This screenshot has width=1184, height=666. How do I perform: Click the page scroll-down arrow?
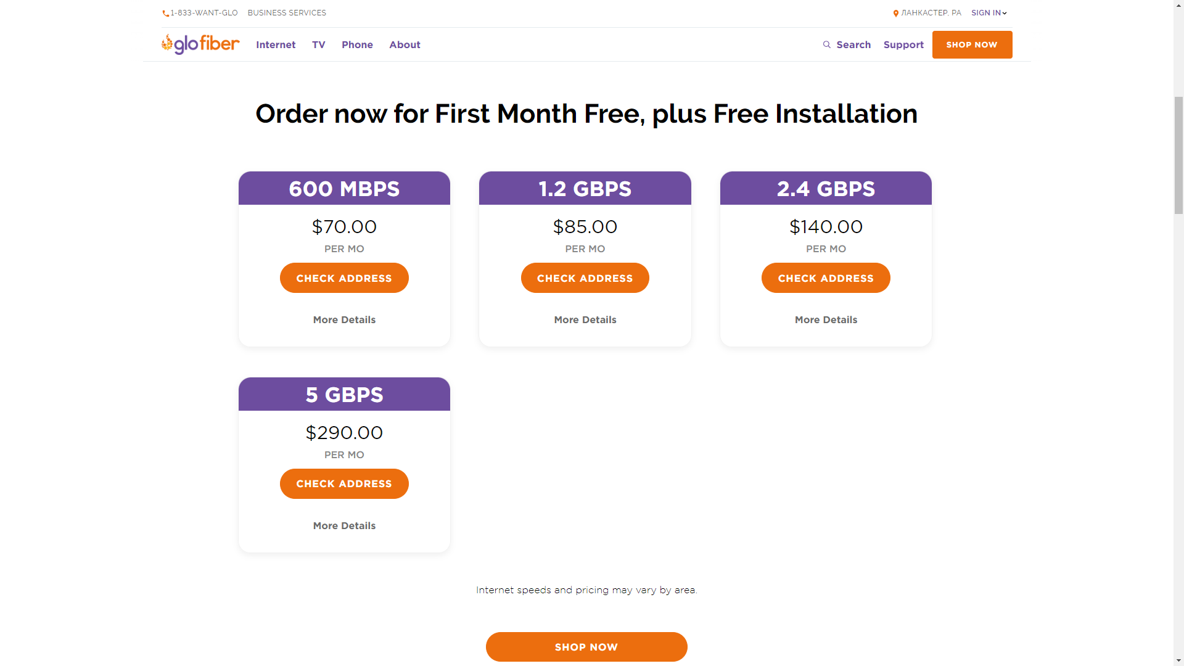(x=1178, y=660)
